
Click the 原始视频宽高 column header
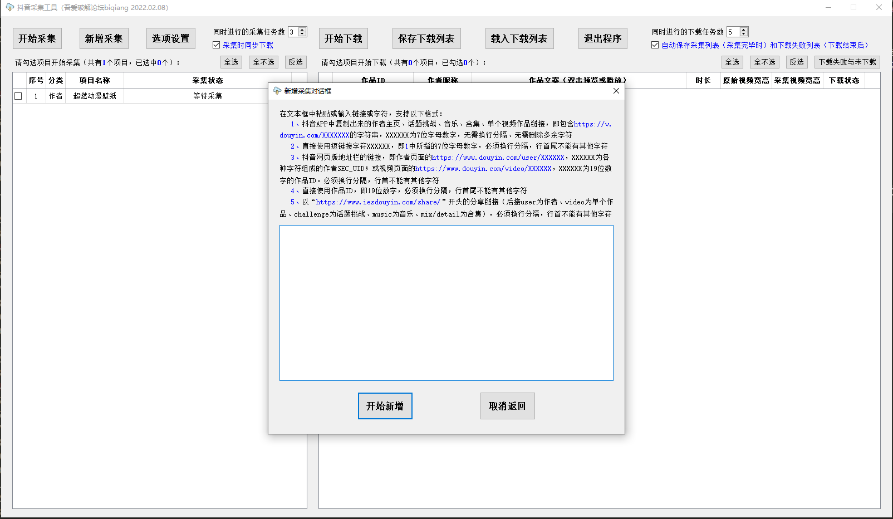point(746,80)
